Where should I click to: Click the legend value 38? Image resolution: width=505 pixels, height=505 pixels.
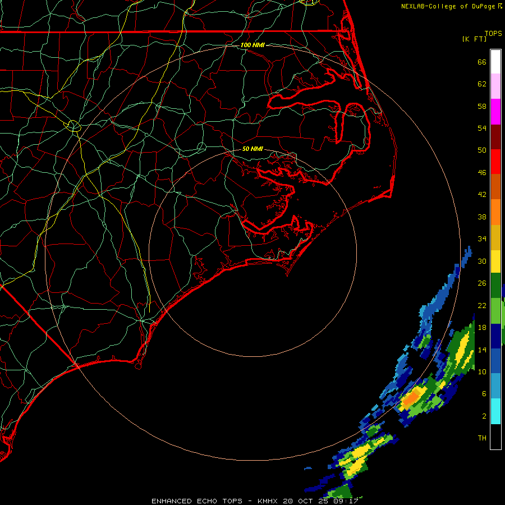(482, 217)
